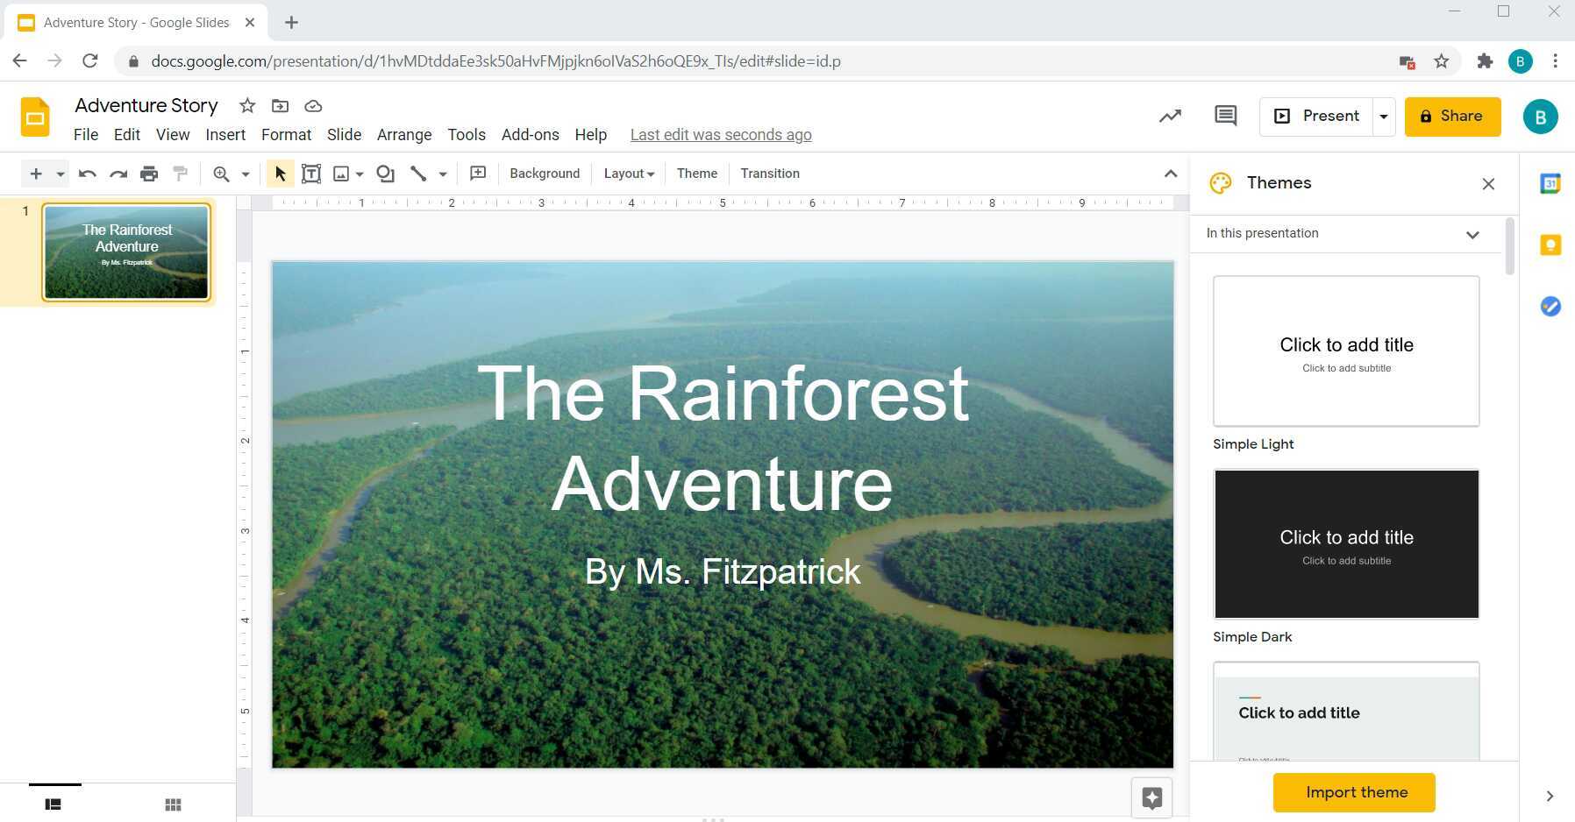This screenshot has height=822, width=1575.
Task: Click the Last edit was seconds ago link
Action: pyautogui.click(x=720, y=134)
